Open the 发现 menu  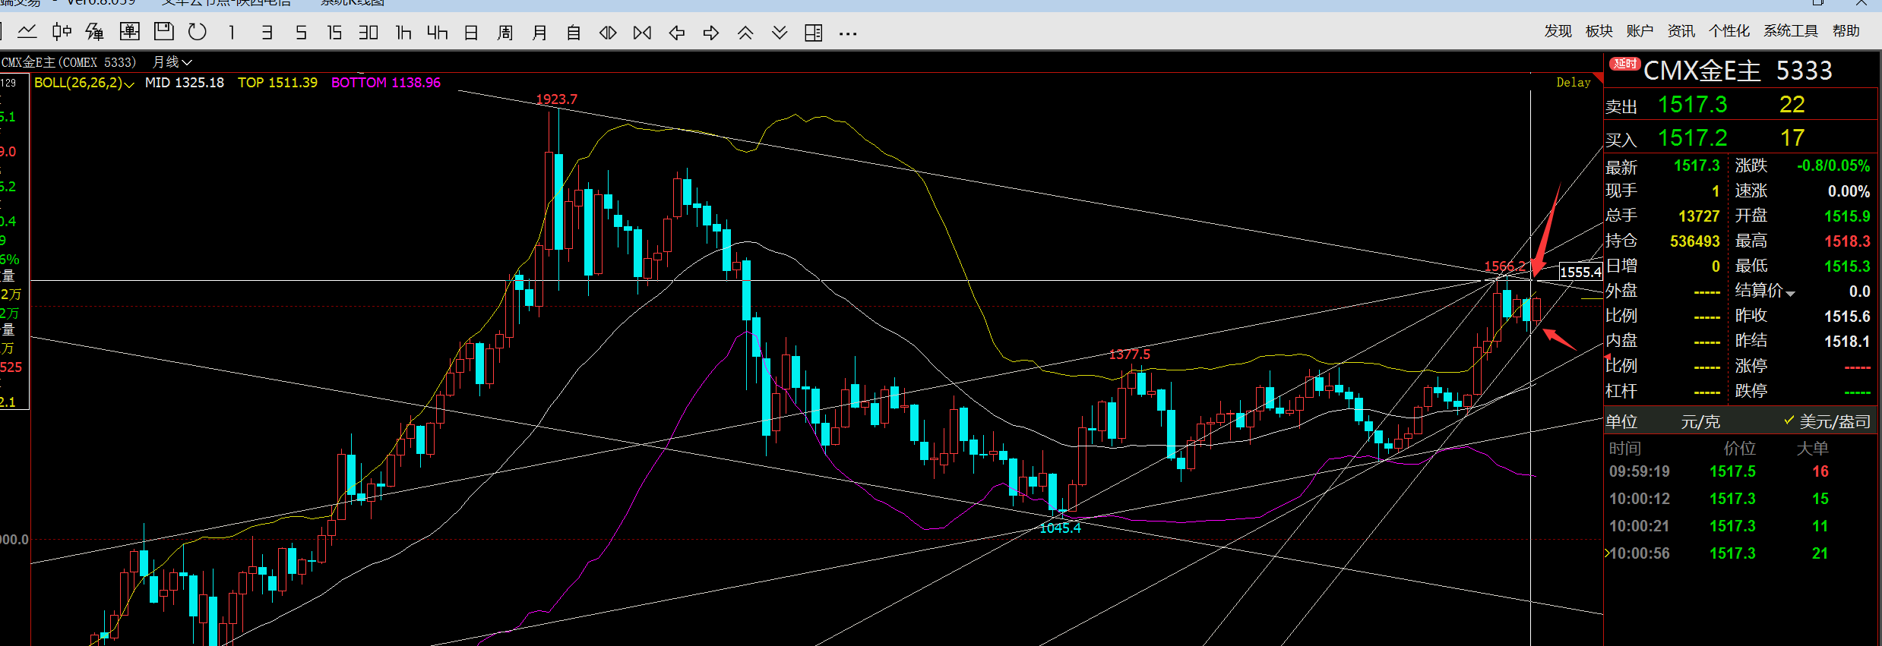point(1558,31)
